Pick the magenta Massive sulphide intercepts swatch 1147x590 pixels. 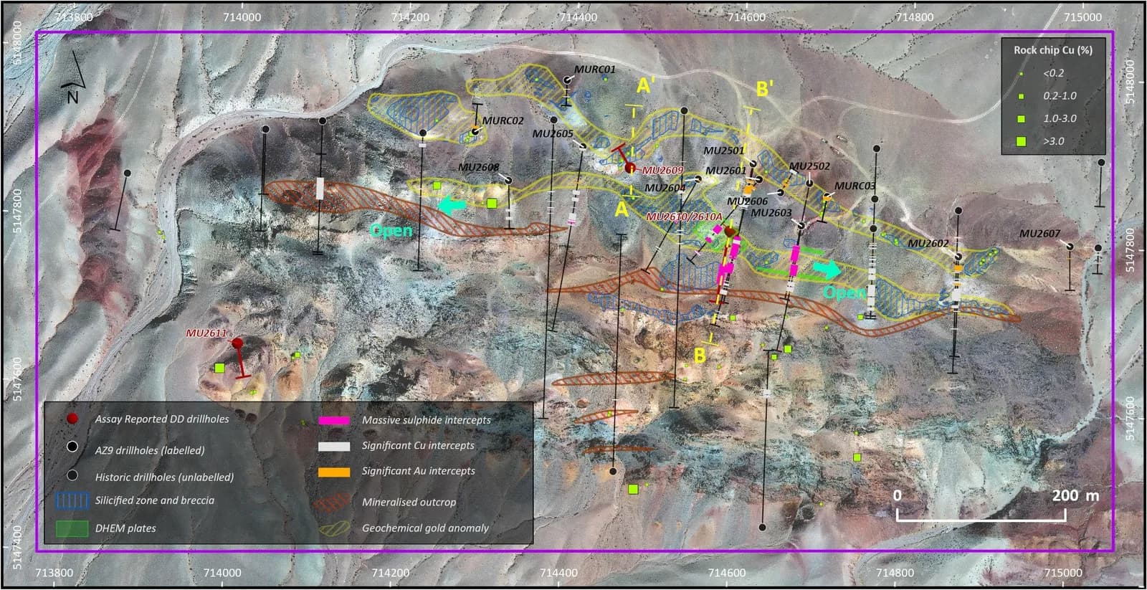335,420
